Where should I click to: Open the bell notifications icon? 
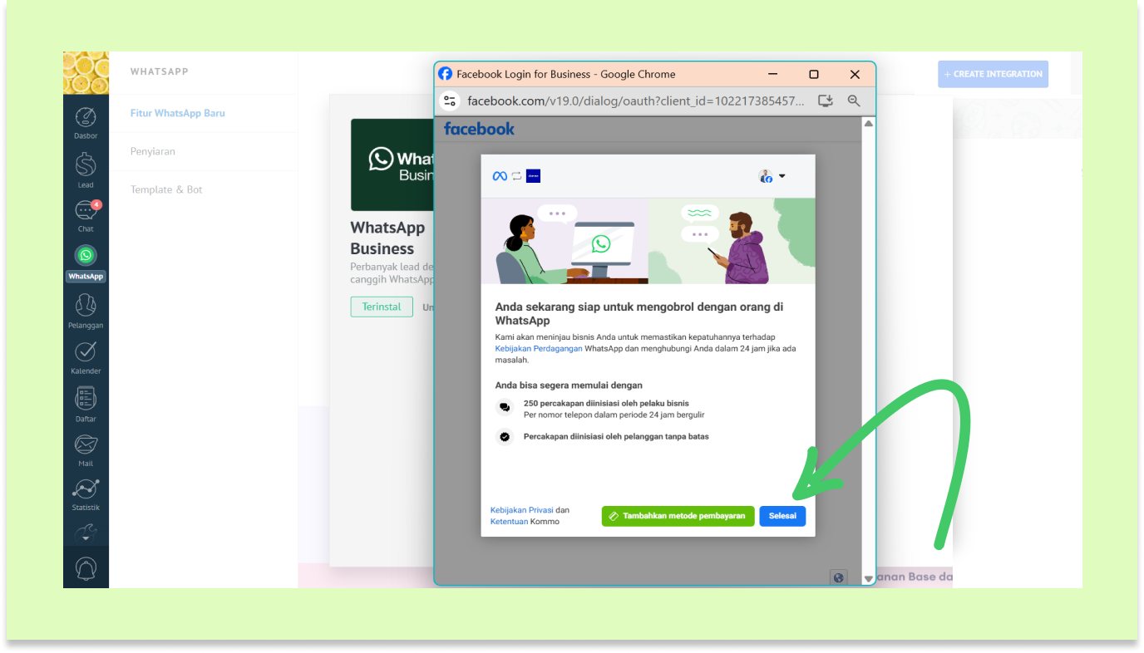click(x=86, y=568)
